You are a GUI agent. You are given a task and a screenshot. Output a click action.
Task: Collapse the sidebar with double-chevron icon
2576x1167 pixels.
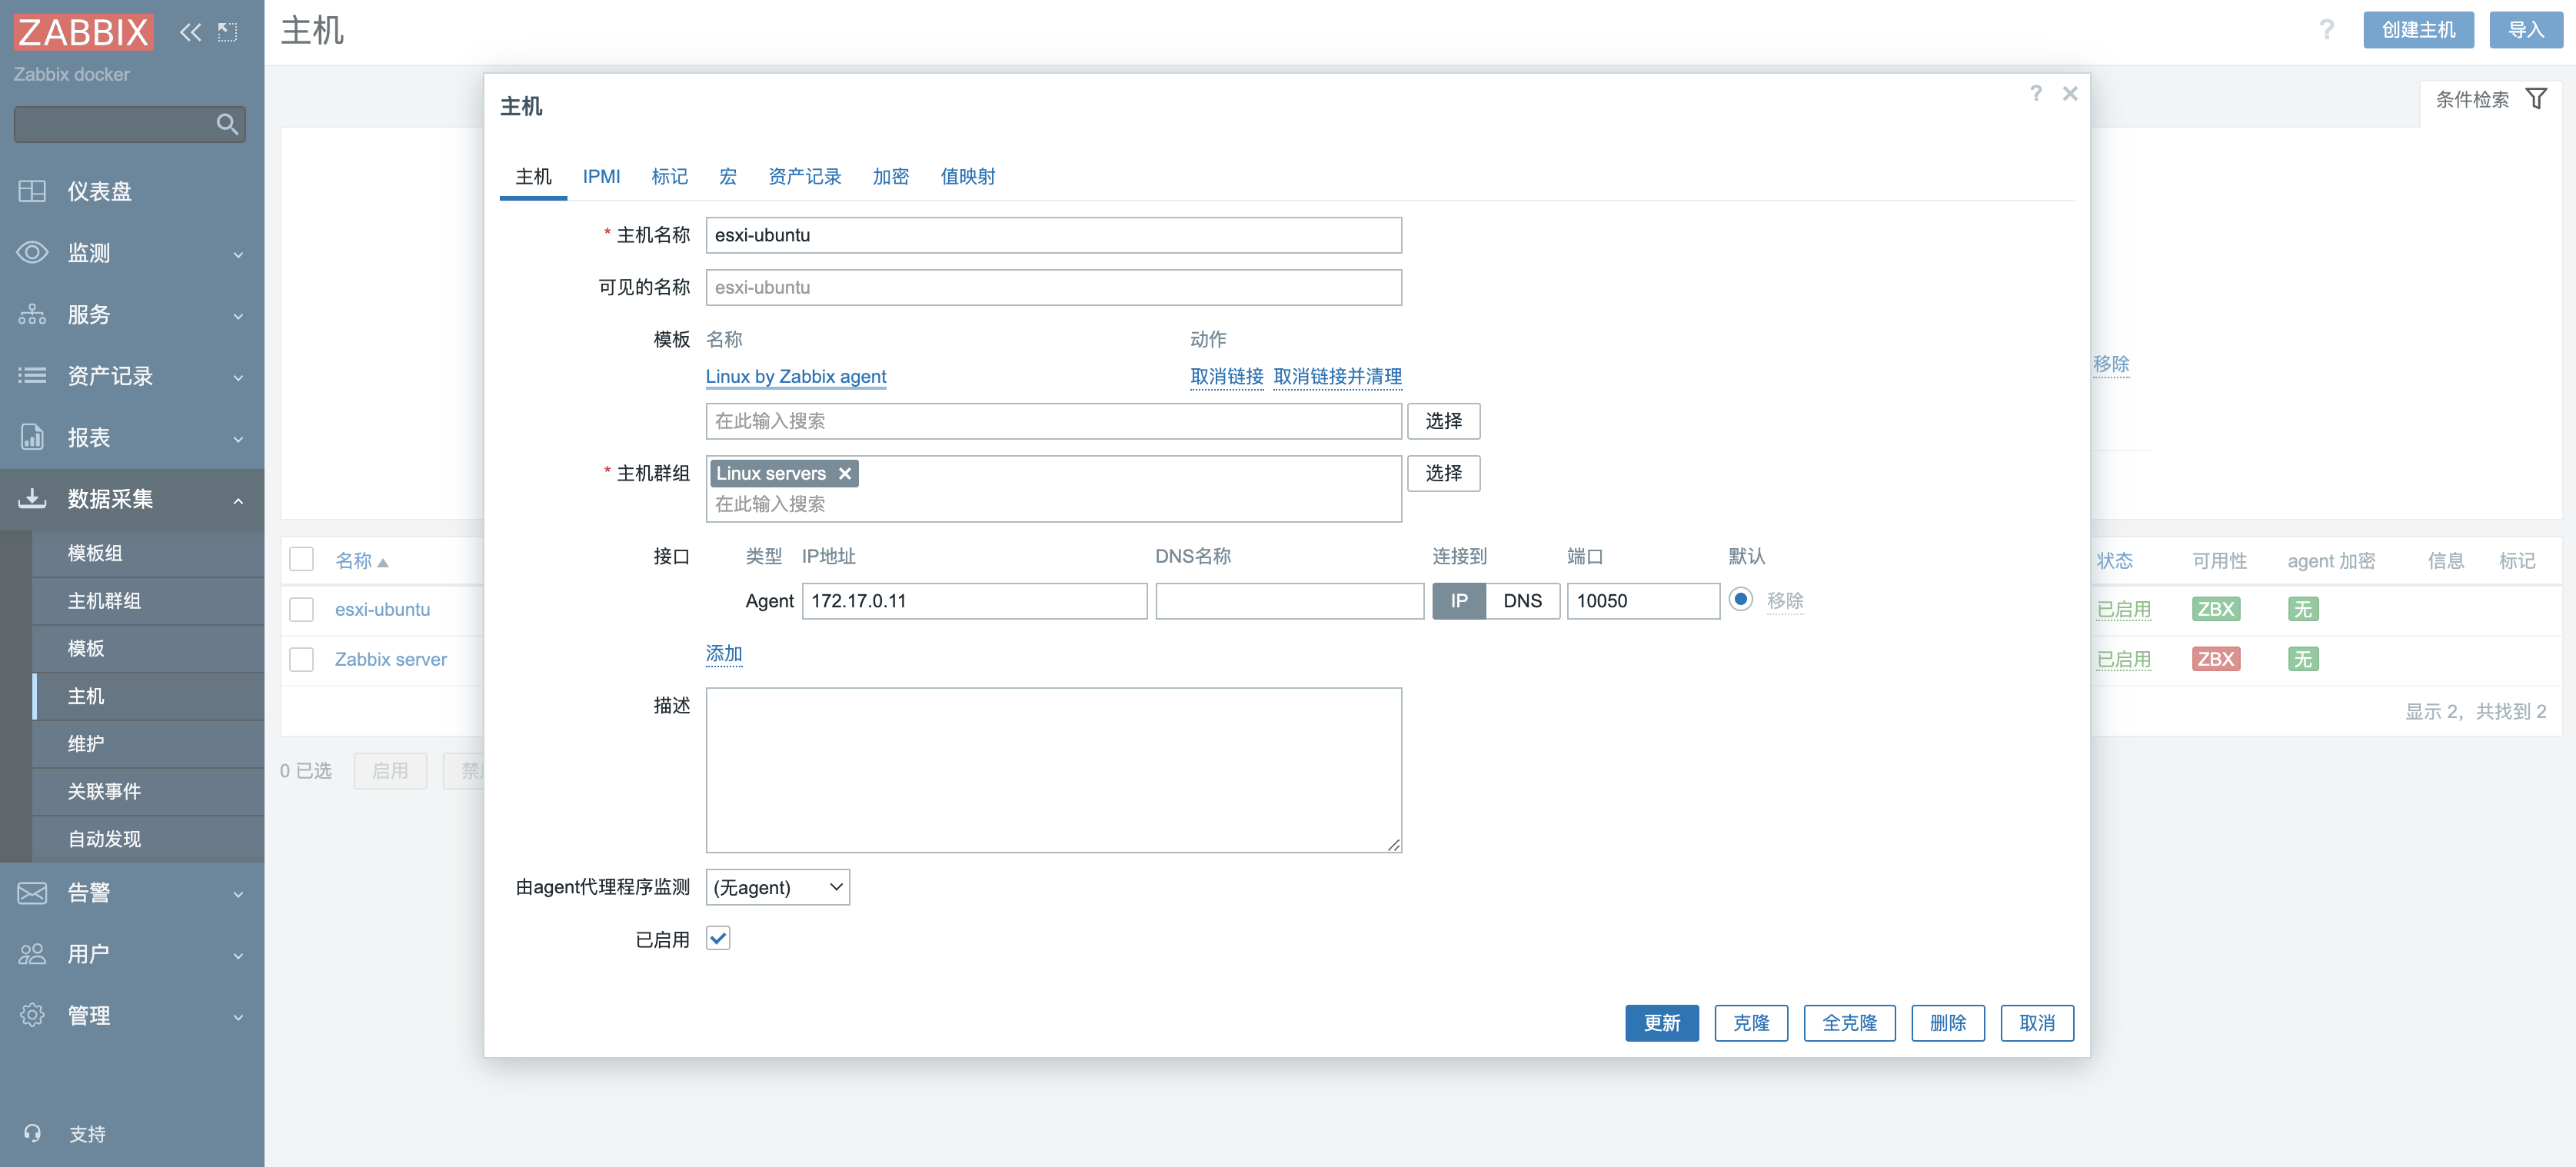coord(189,32)
